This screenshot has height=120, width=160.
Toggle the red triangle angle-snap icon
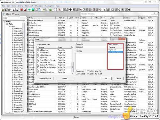[25, 10]
